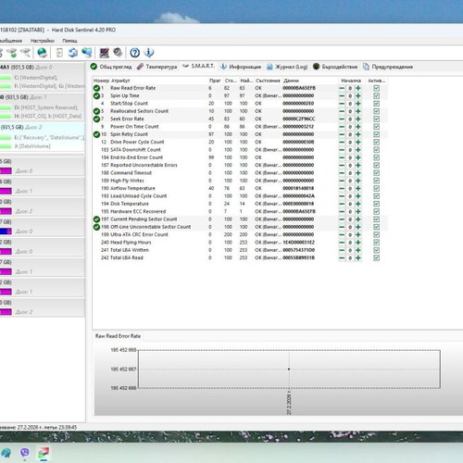The height and width of the screenshot is (463, 463).
Task: Click minus icon on Airflow Temperature row
Action: (342, 188)
